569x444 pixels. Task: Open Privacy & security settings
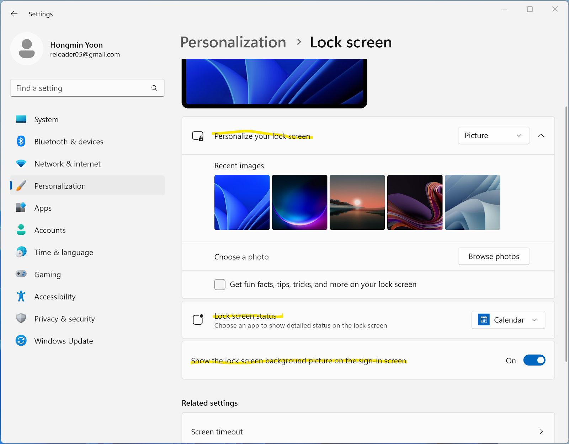(87, 319)
